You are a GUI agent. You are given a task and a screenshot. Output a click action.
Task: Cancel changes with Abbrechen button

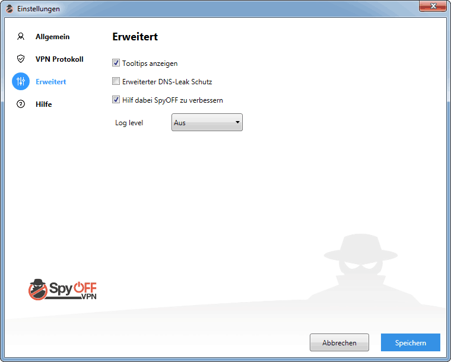click(339, 342)
